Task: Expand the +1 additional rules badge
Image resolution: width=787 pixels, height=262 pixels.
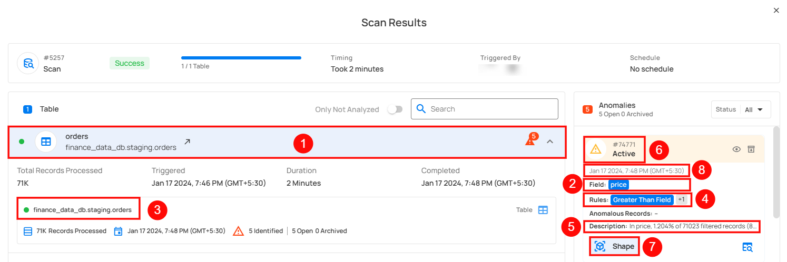Action: pyautogui.click(x=682, y=200)
